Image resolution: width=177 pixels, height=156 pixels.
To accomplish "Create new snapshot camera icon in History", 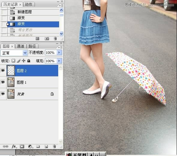I will tap(47, 39).
